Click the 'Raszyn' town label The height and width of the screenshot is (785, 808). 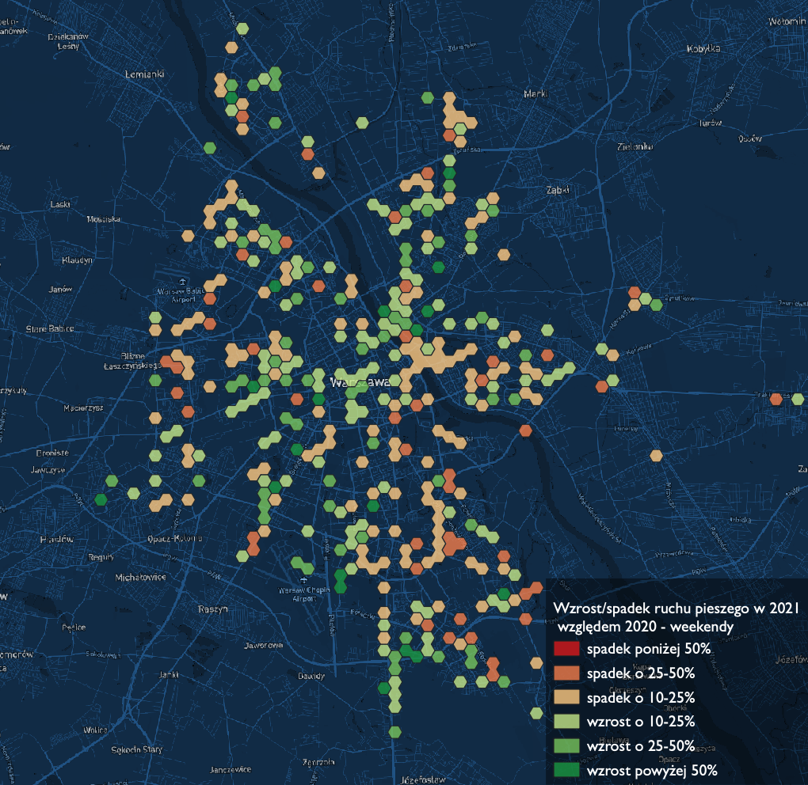(x=212, y=609)
